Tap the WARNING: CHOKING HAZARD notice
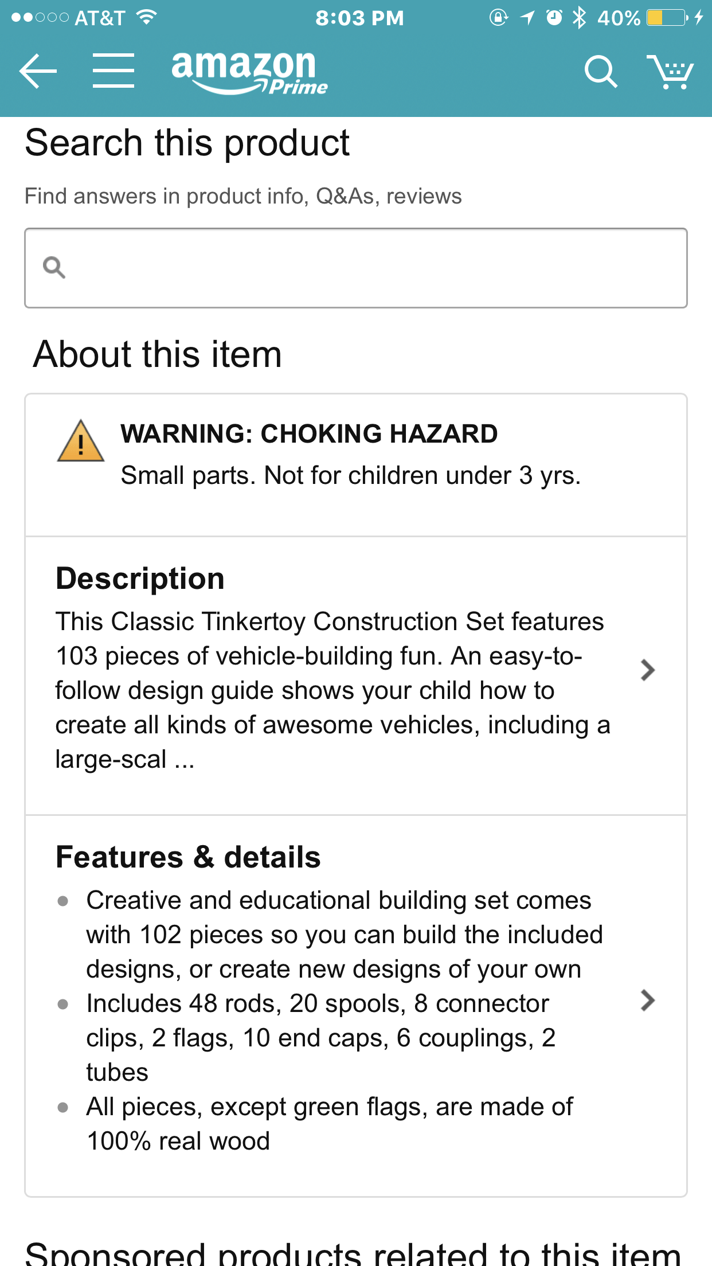 308,433
